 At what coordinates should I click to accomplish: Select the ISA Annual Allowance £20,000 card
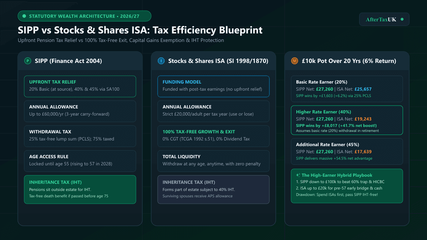(x=213, y=111)
